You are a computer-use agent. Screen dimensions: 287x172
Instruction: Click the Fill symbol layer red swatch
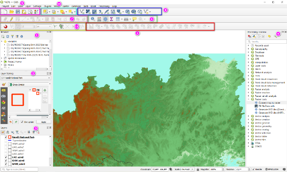34,90
